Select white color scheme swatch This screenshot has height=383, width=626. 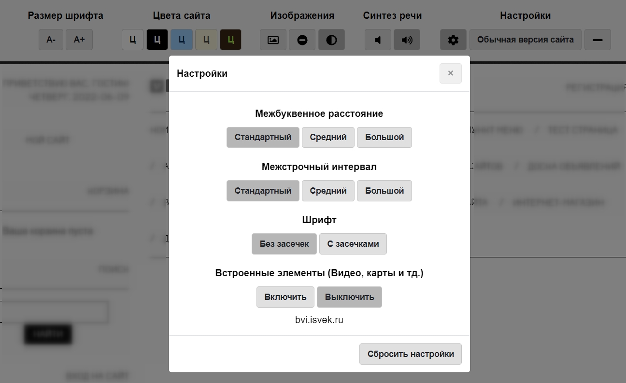click(132, 40)
